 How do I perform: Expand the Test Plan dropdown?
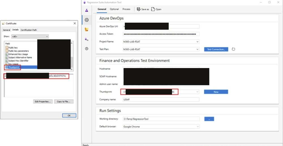(197, 49)
